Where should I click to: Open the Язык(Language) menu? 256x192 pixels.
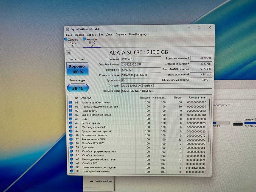(x=139, y=34)
